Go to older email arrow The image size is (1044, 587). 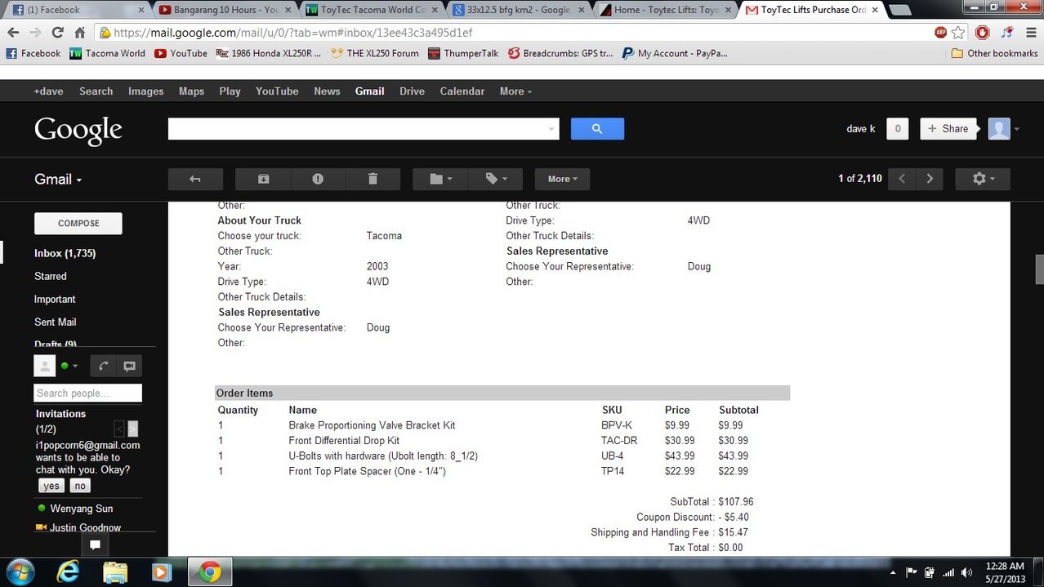pos(930,179)
